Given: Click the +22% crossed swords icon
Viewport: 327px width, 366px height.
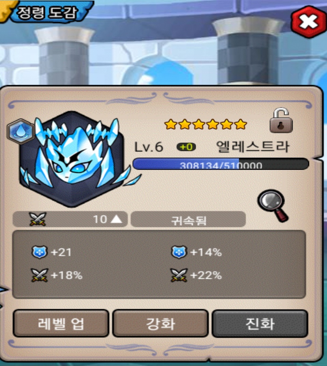Looking at the screenshot, I should (179, 275).
